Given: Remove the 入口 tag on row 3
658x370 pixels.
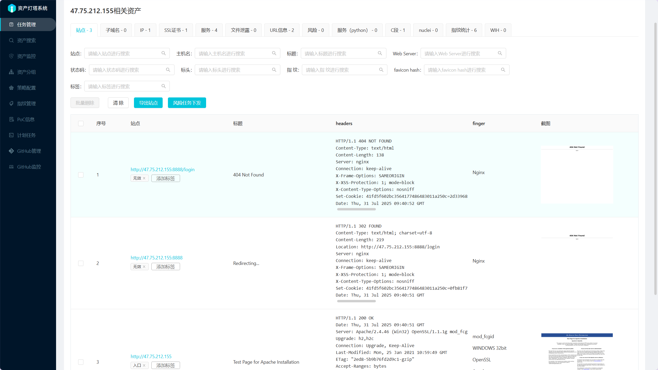Looking at the screenshot, I should [x=144, y=365].
